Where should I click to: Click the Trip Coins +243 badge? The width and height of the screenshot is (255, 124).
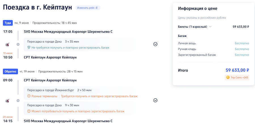click(x=237, y=77)
